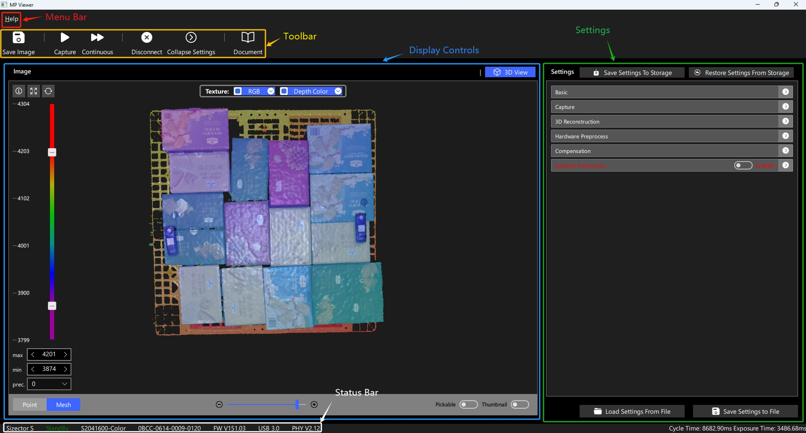Click the 4304 scale label
Screen dimensions: 806x433
pos(24,104)
